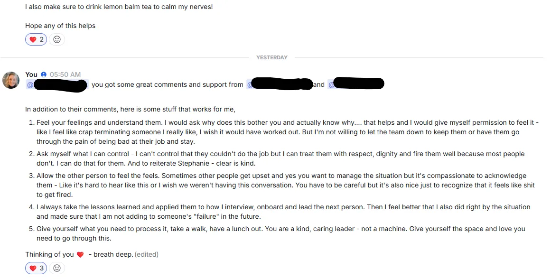Screen dimensions: 551x279
Task: Open the mention following "support from"
Action: 280,84
